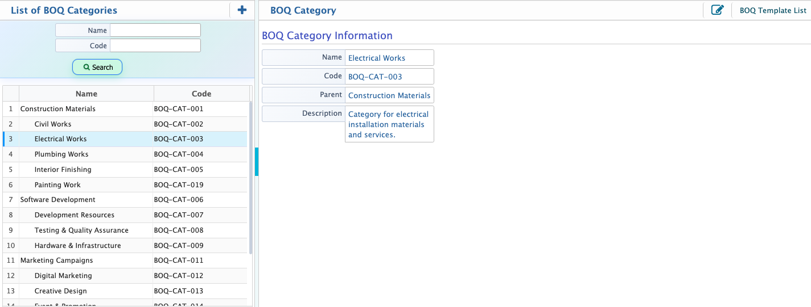Click the Description text about electrical installation
Image resolution: width=811 pixels, height=307 pixels.
(x=388, y=124)
